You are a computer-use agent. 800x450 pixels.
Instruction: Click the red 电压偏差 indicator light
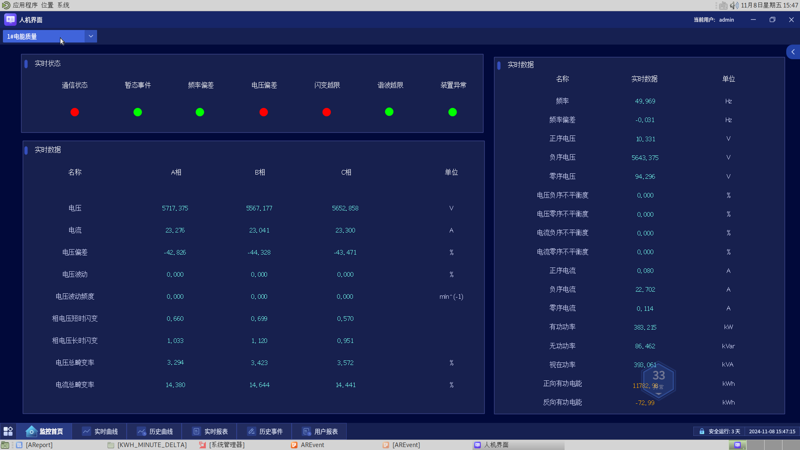pyautogui.click(x=264, y=112)
